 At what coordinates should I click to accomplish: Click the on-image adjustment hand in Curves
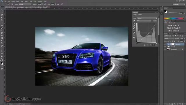pos(134,21)
